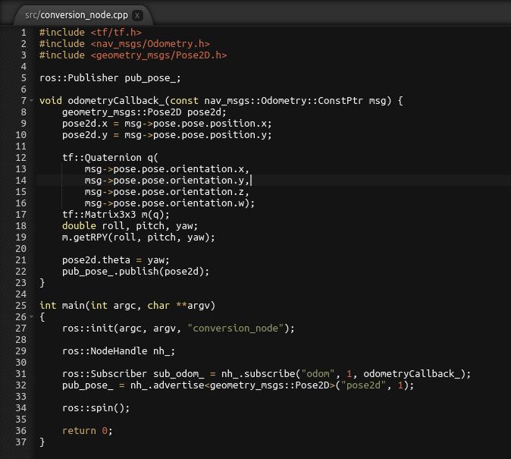
Task: Click on 'msg->pose.pose.orientation.y,' line
Action: (x=167, y=181)
